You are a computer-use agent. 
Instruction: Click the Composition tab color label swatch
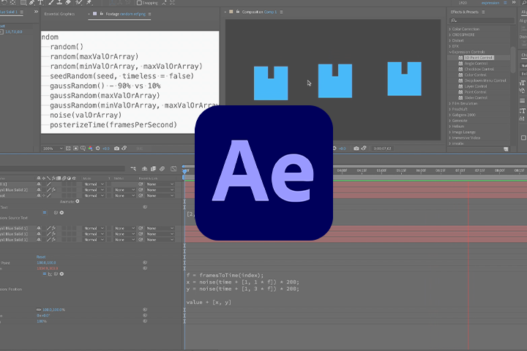click(x=231, y=12)
